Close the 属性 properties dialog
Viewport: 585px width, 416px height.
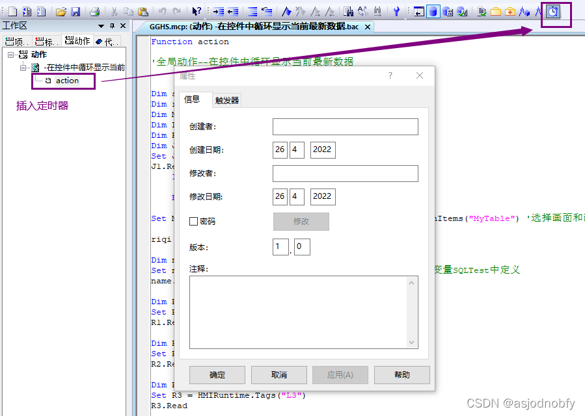coord(420,75)
